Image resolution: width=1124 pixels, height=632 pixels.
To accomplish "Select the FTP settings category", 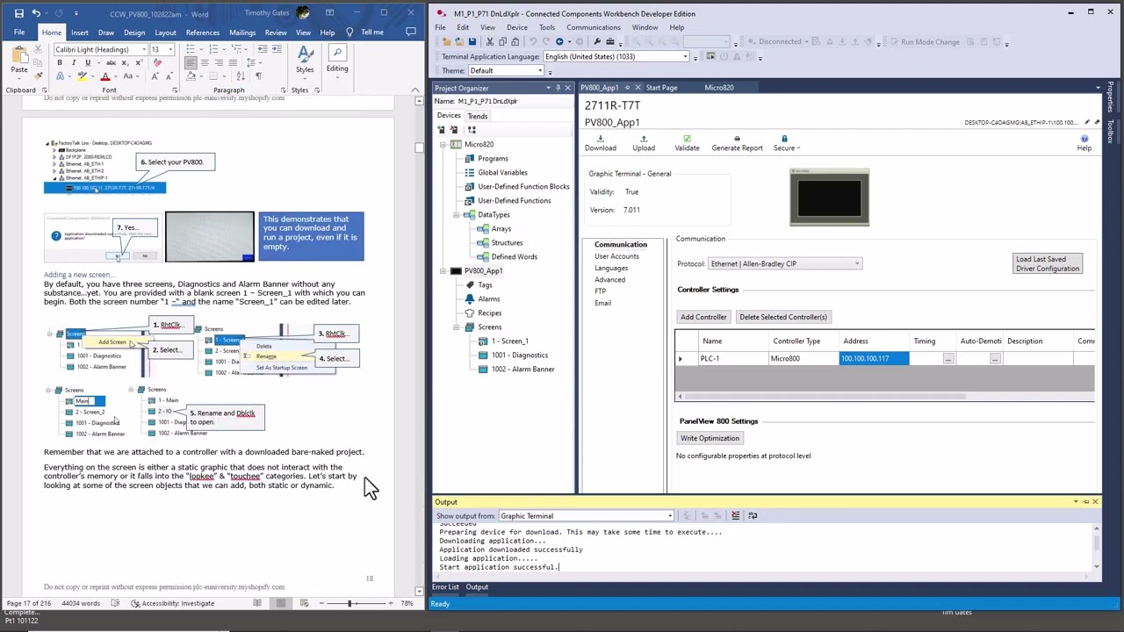I will (x=600, y=291).
